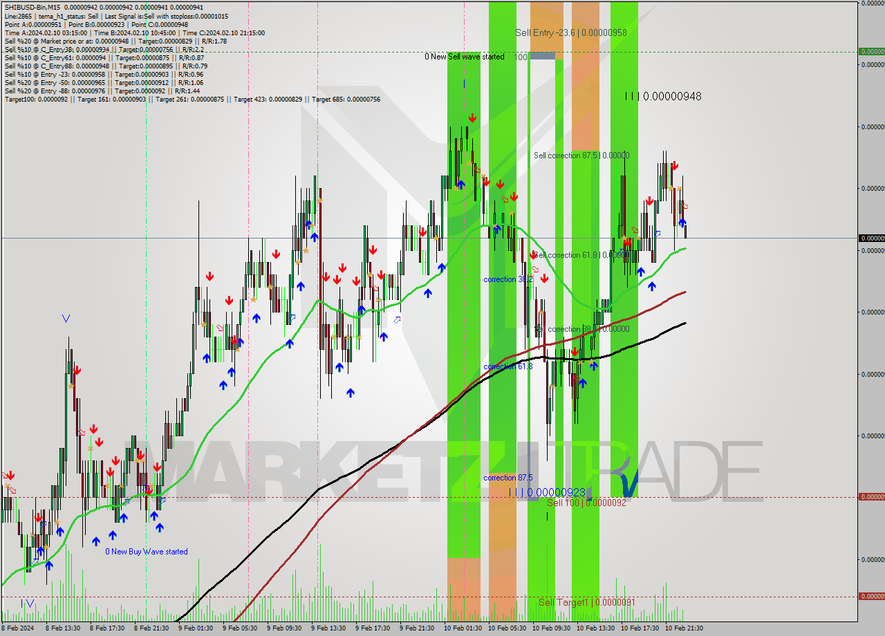Select the '10 Feb 05:30' time axis label

point(507,628)
